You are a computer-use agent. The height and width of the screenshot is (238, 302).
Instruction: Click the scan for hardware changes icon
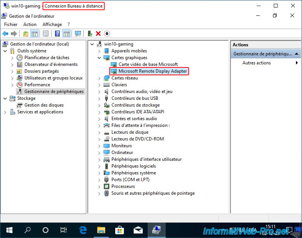78,34
